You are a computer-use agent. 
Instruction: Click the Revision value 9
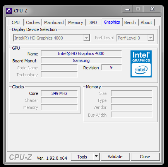[111, 67]
